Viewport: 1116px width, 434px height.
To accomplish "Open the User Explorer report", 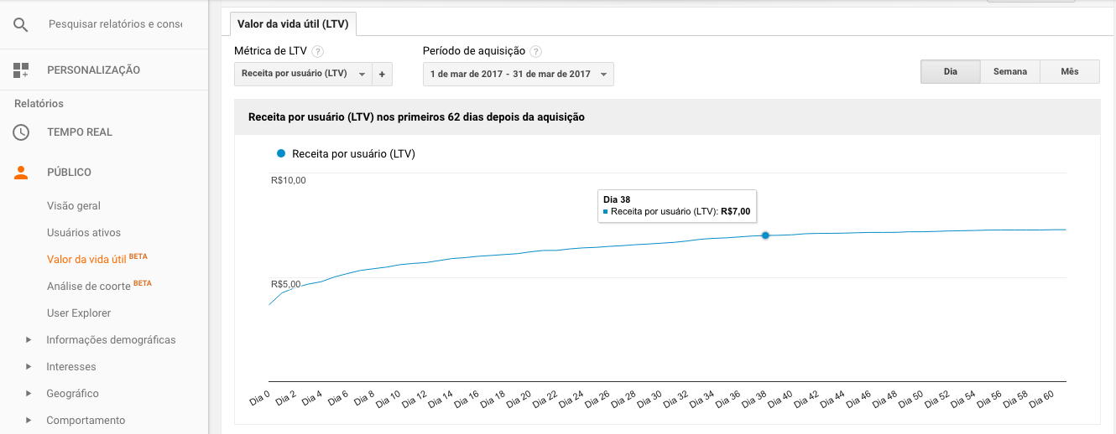I will (79, 313).
